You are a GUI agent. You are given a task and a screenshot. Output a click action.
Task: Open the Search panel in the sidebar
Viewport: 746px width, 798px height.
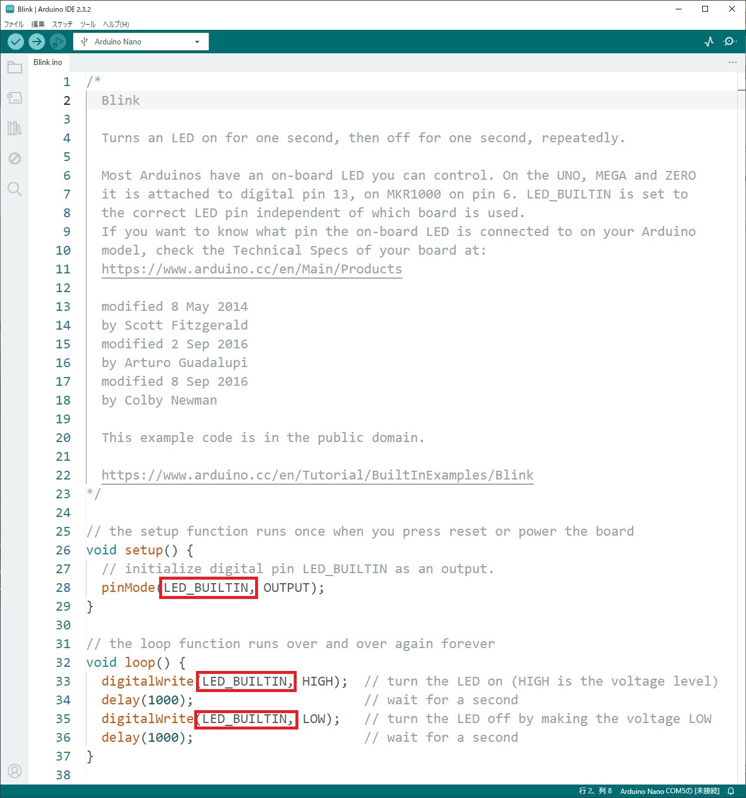click(15, 189)
